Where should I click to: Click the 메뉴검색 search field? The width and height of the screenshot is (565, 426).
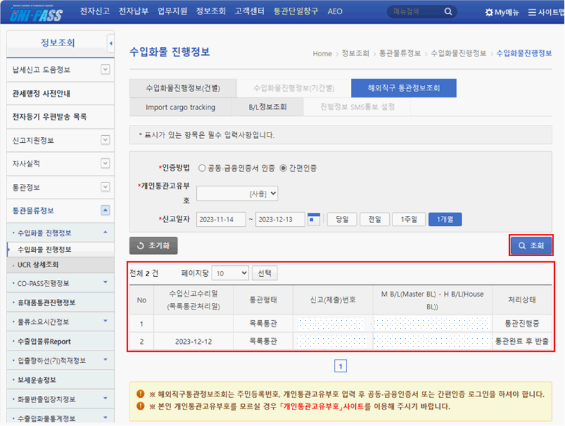pos(416,12)
